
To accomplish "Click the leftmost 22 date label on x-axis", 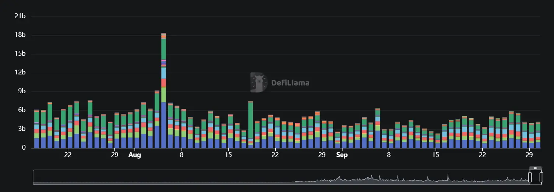I will [68, 155].
